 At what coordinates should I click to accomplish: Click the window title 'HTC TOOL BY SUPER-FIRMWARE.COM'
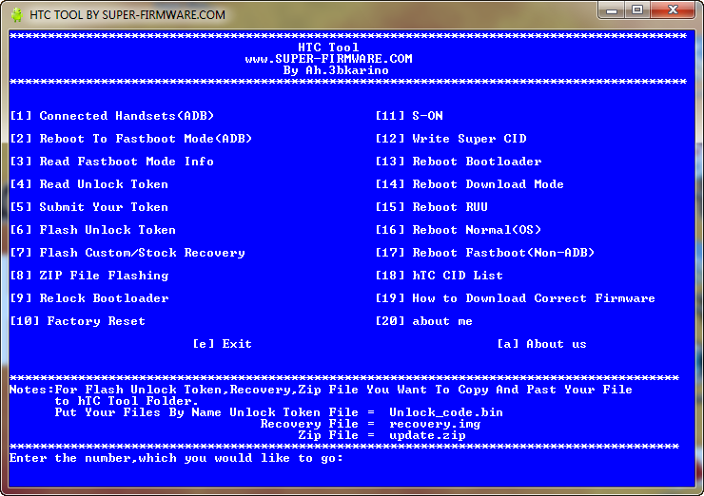pyautogui.click(x=127, y=15)
